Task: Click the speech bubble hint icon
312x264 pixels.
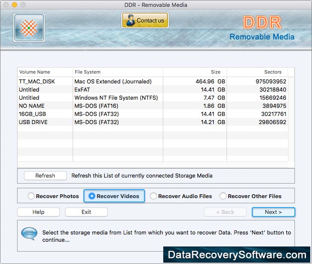Action: pos(29,234)
